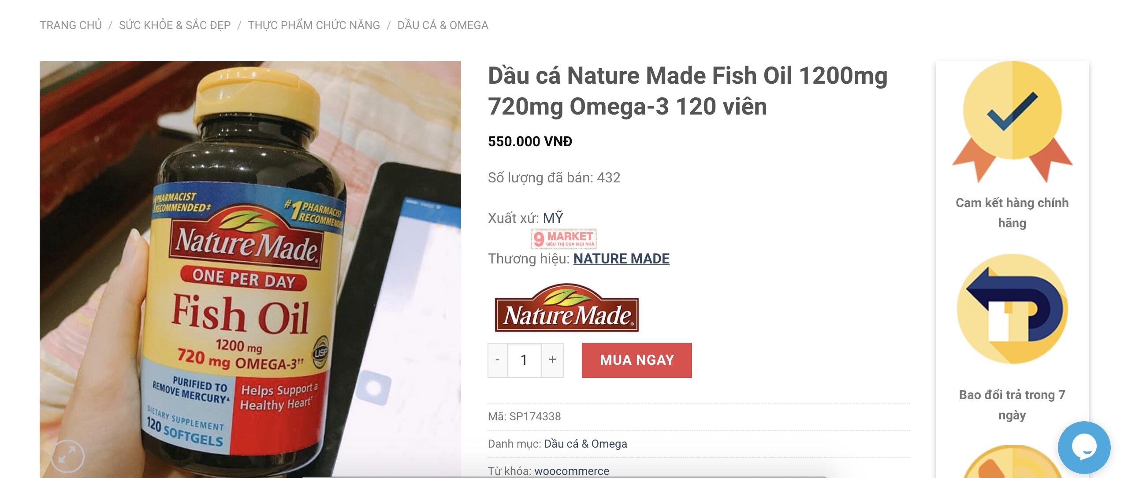Click the woocommerce keyword tag
The width and height of the screenshot is (1128, 478).
tap(572, 471)
